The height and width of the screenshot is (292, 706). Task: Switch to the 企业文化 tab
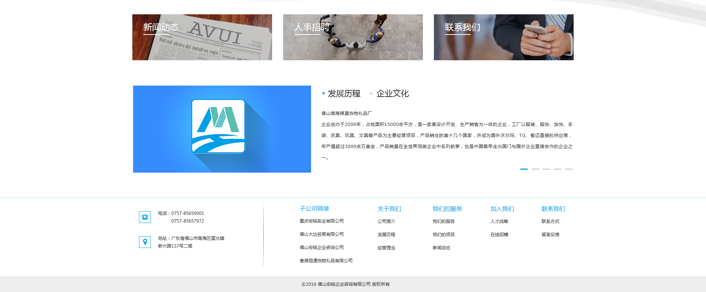point(392,94)
